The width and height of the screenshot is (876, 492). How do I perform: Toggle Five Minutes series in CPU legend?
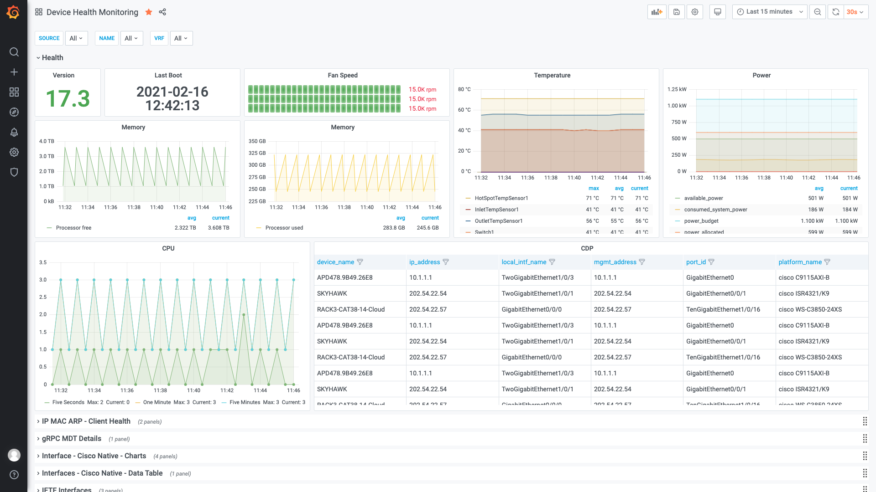pyautogui.click(x=245, y=402)
